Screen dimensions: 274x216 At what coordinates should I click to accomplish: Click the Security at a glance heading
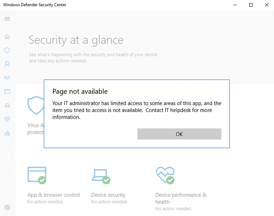76,40
